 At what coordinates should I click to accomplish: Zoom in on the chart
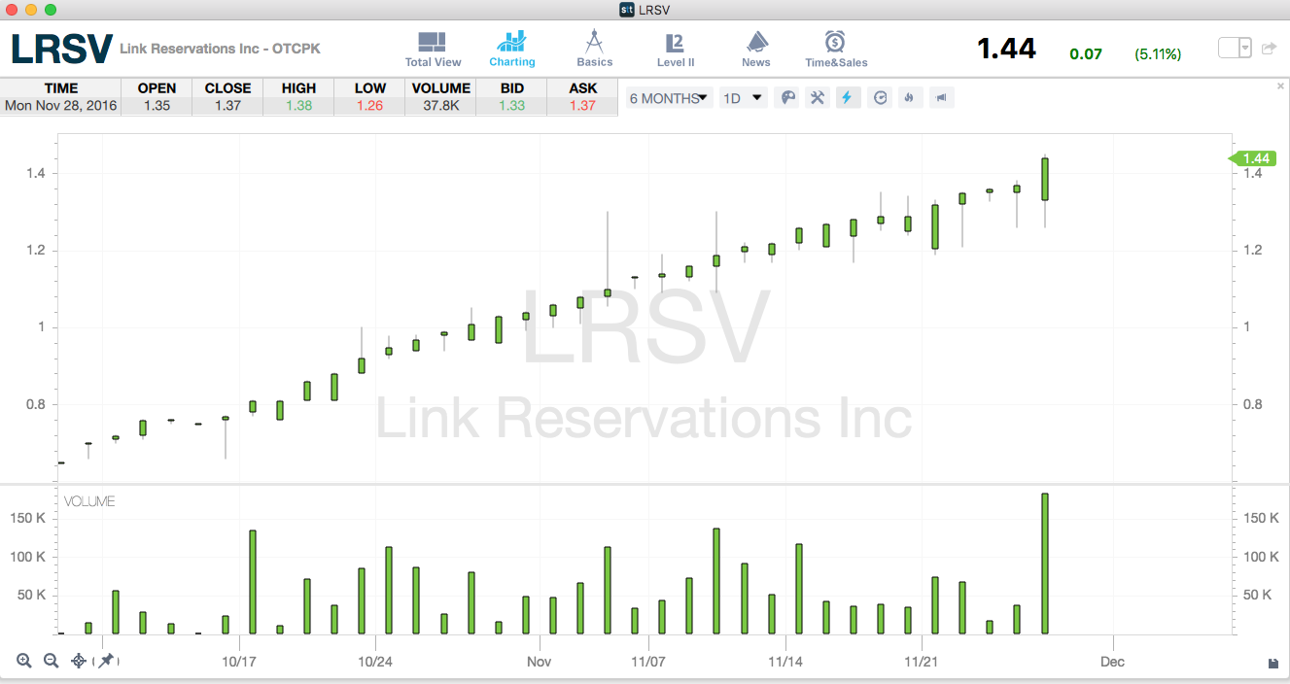click(x=24, y=661)
